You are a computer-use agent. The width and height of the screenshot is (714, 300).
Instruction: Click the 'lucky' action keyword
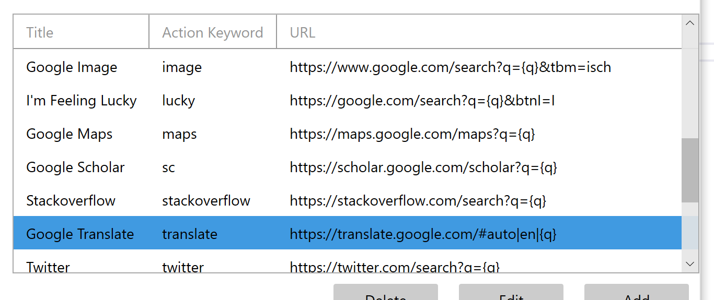pyautogui.click(x=178, y=101)
